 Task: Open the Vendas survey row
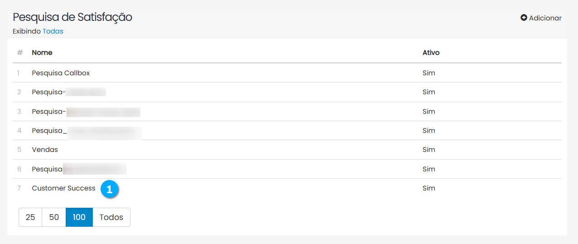[x=45, y=150]
